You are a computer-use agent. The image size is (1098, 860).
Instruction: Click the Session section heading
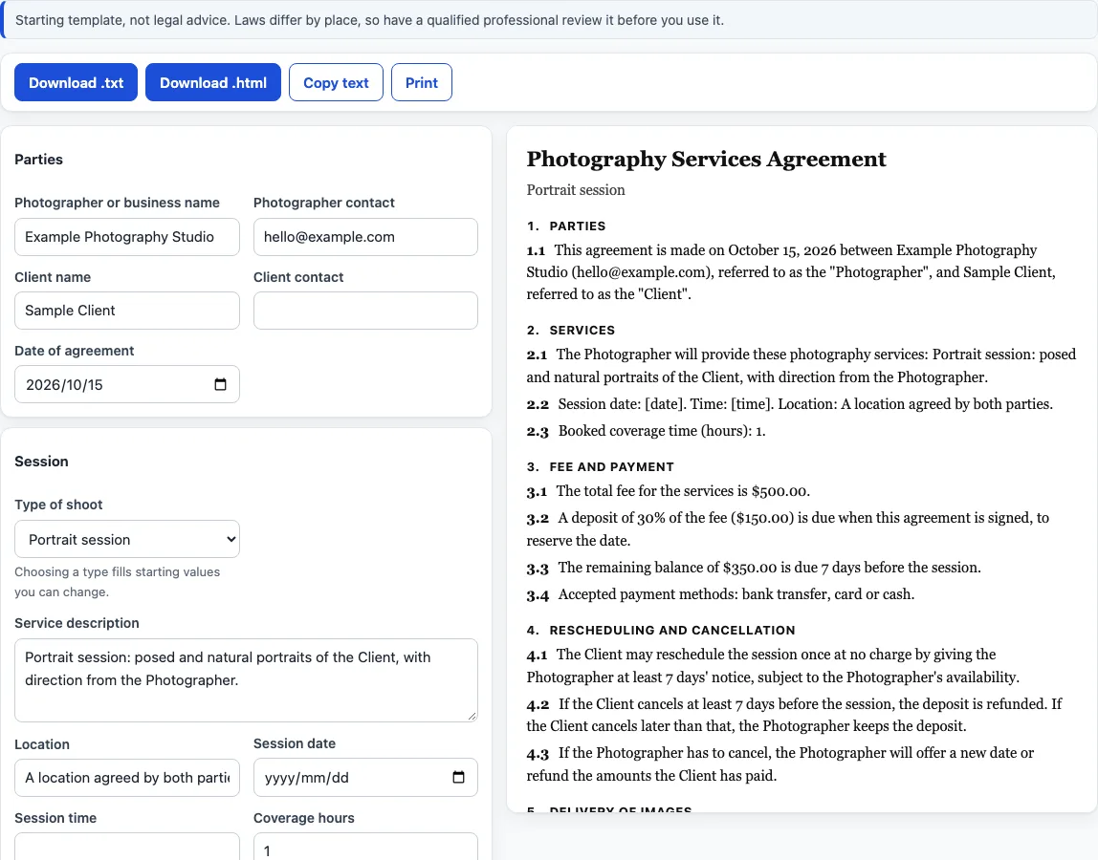click(41, 462)
